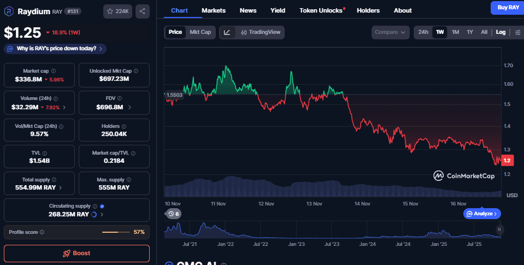Select the 24h time range
The image size is (524, 265).
(423, 32)
